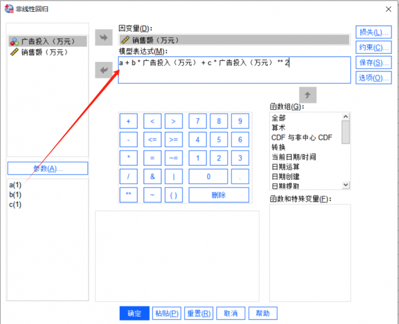Select parameter b(1)
Screen dimensions: 399x324
[15, 195]
